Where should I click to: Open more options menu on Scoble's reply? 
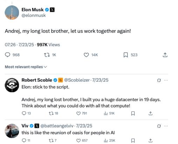click(x=166, y=80)
